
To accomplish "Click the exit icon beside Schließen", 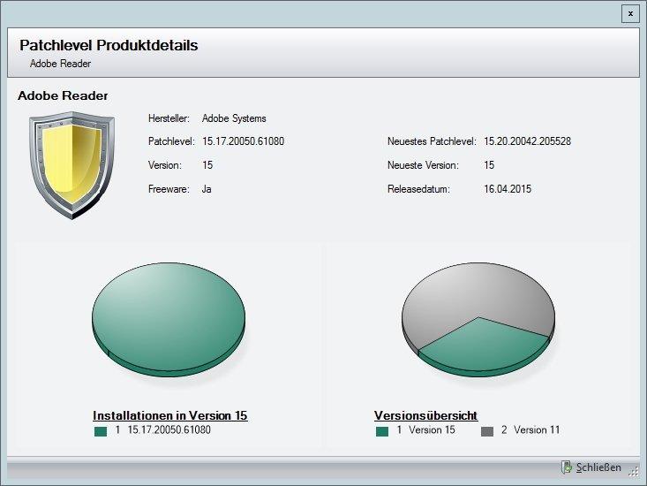I will (x=566, y=467).
